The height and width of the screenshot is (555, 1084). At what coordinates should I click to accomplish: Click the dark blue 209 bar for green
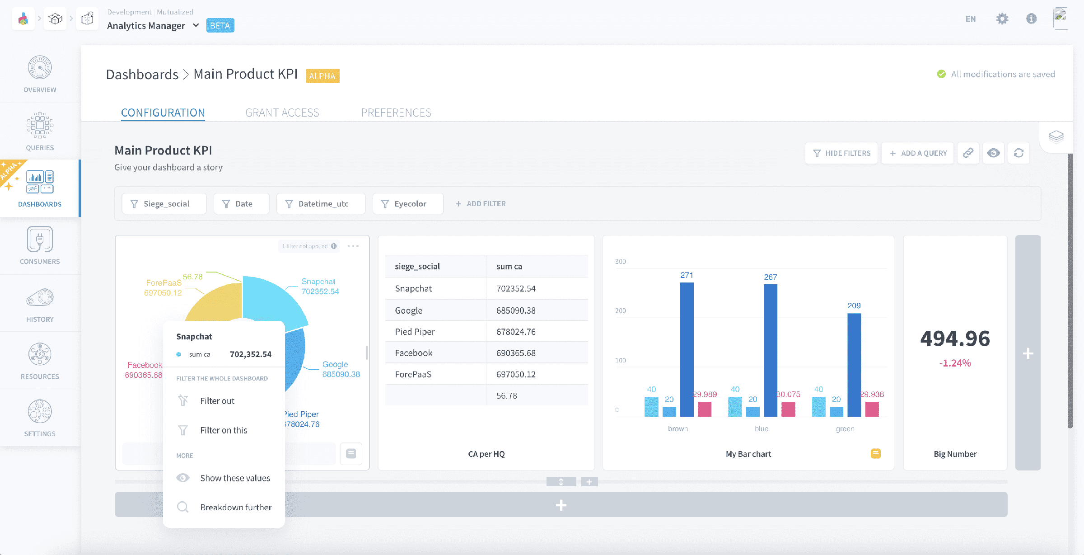pyautogui.click(x=854, y=365)
